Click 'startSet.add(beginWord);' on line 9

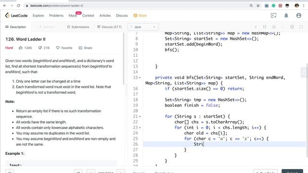point(193,44)
